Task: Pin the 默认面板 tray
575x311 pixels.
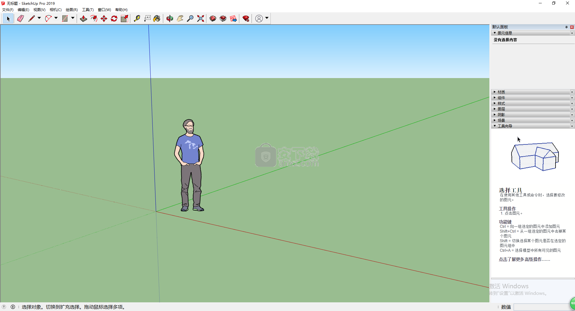Action: pyautogui.click(x=566, y=27)
